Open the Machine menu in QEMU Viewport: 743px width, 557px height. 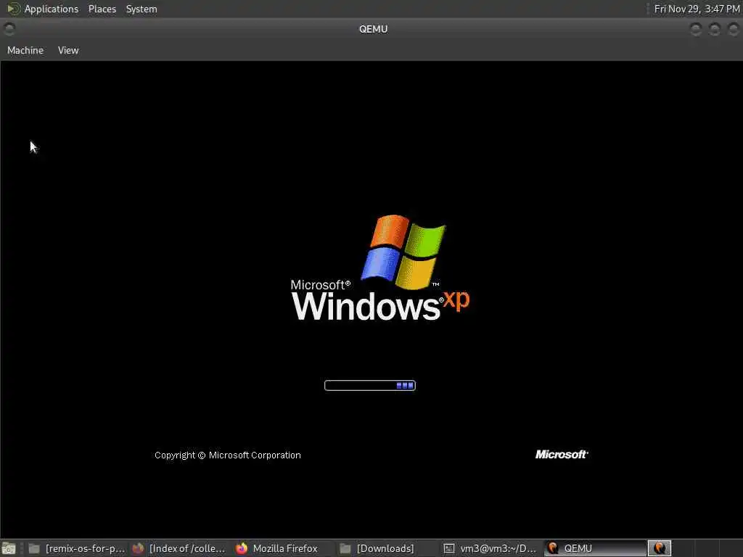point(25,50)
